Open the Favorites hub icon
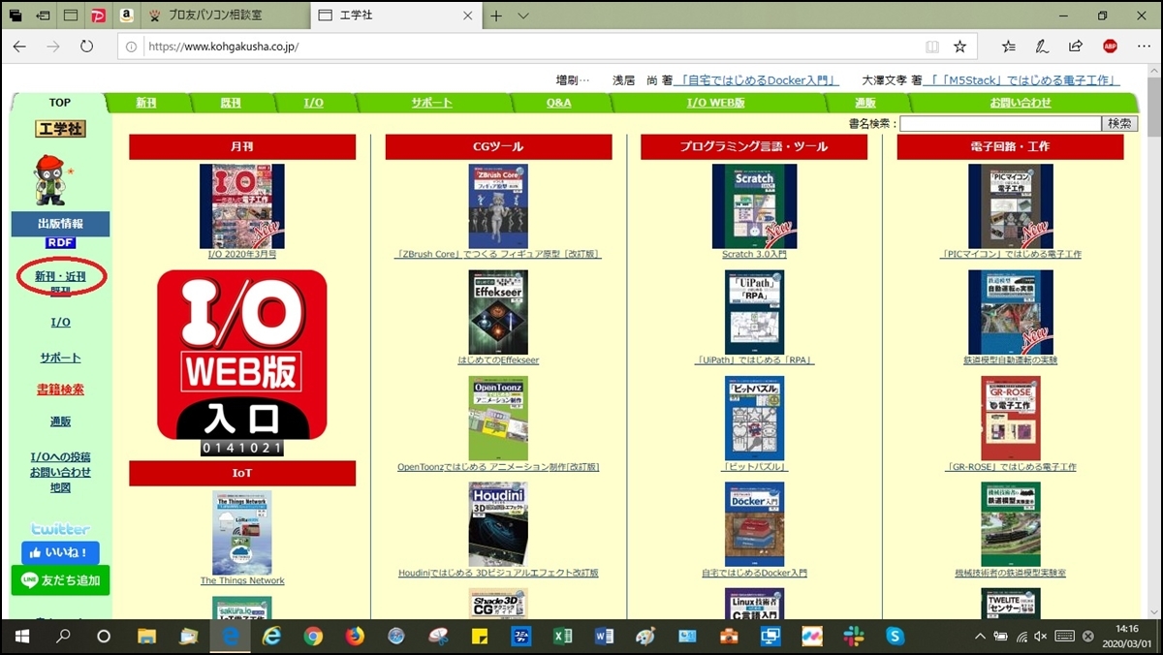 pos(1008,47)
